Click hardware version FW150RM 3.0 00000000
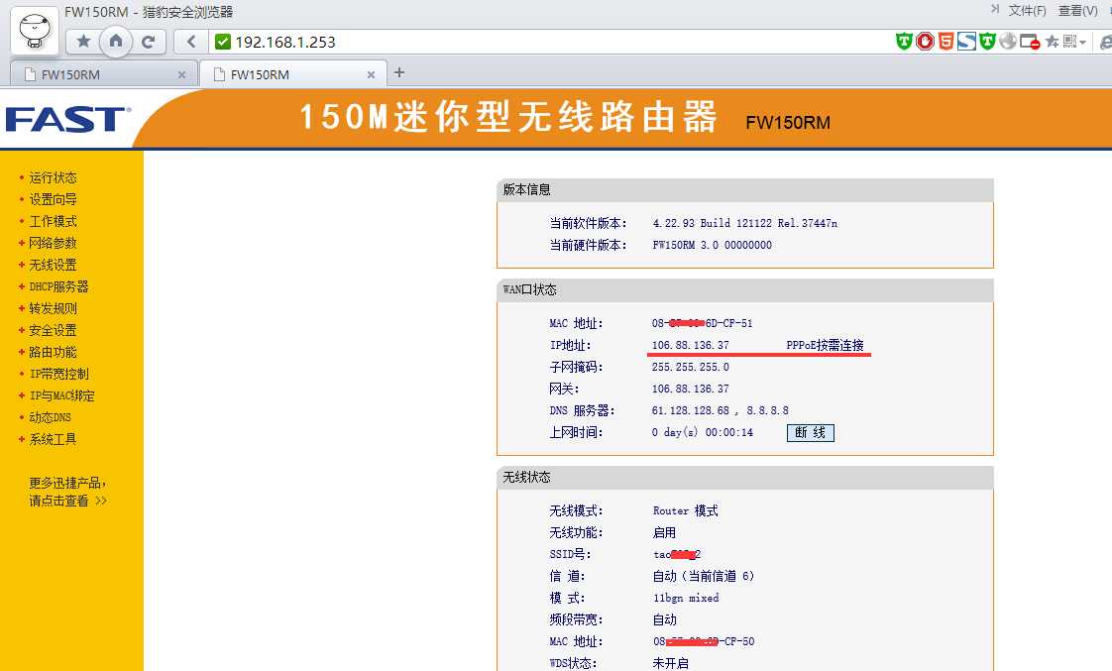Image resolution: width=1112 pixels, height=671 pixels. tap(712, 245)
